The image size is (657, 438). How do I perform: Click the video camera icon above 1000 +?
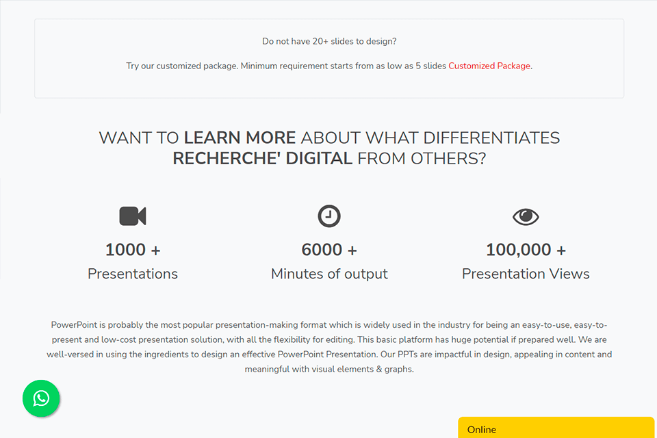[x=133, y=216]
